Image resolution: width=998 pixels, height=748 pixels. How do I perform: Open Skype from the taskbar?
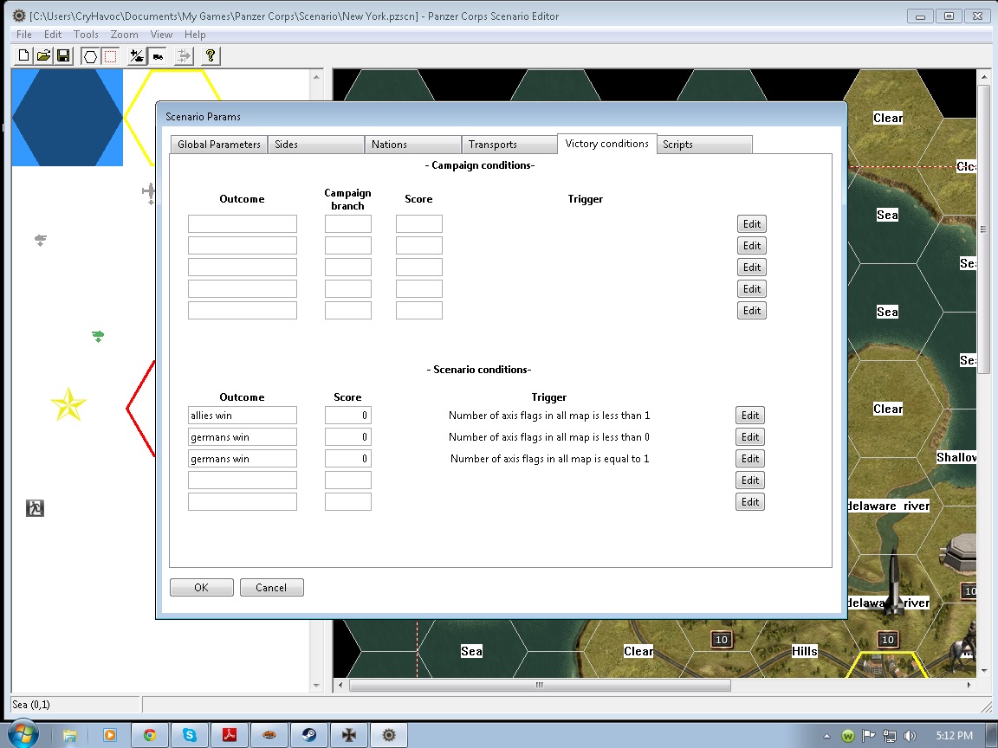click(x=190, y=735)
